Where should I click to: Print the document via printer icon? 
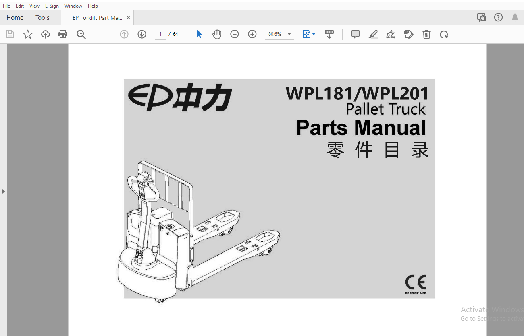(63, 34)
